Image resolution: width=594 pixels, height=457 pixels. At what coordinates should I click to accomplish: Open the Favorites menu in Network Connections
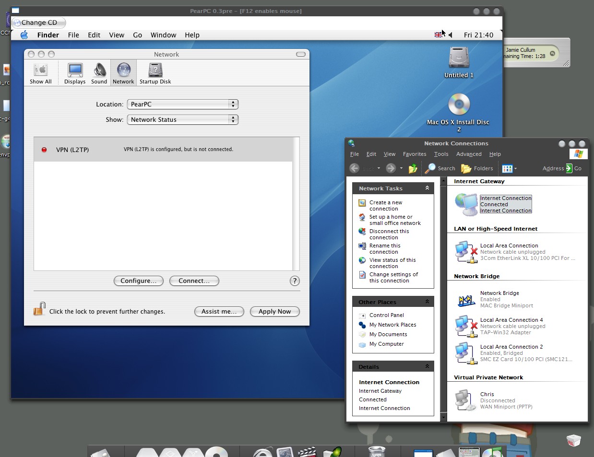[415, 154]
